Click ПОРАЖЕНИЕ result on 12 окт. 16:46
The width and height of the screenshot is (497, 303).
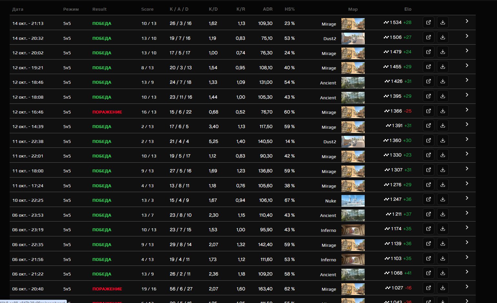(107, 112)
